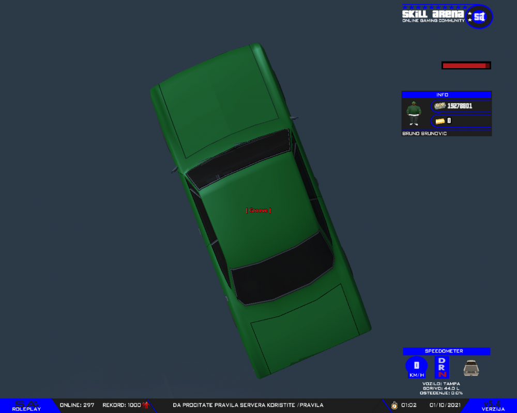Toggle the R gear in the DRN indicator

(441, 368)
